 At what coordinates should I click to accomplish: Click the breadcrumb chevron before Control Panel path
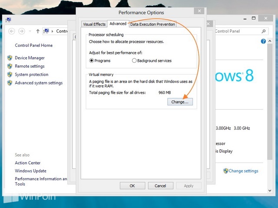coord(52,31)
